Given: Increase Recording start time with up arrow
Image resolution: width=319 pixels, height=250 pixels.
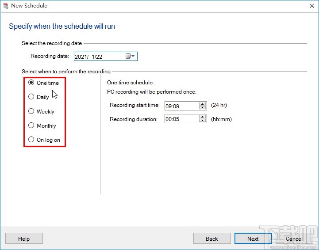Looking at the screenshot, I should 203,104.
